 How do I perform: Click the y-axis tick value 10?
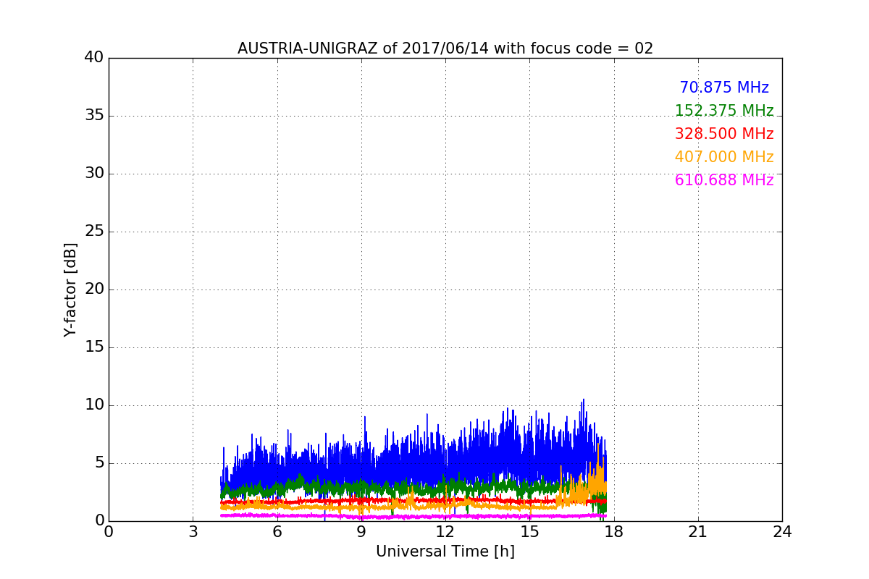tap(94, 405)
